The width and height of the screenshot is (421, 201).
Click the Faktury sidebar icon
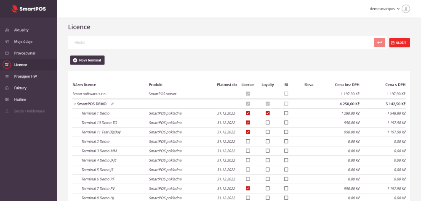(7, 88)
